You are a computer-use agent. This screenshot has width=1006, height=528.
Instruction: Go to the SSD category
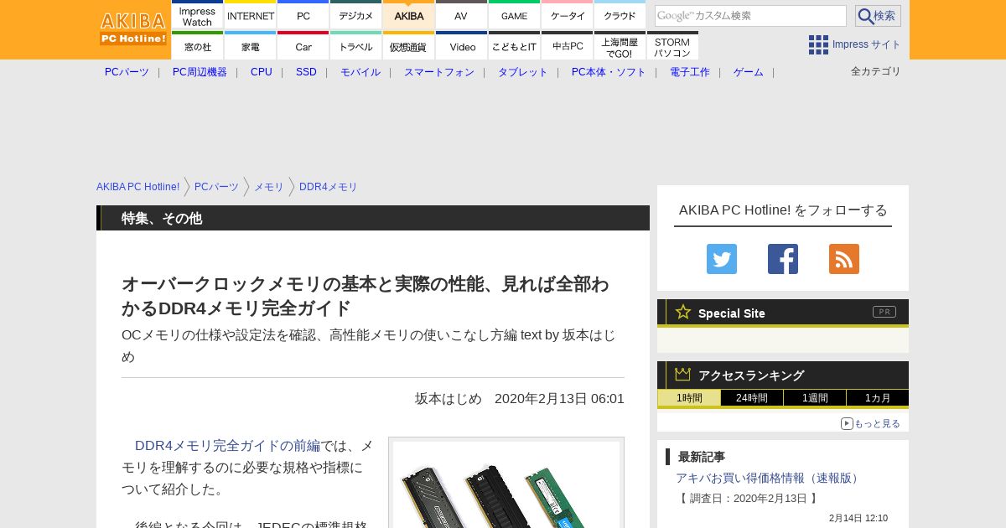tap(306, 72)
